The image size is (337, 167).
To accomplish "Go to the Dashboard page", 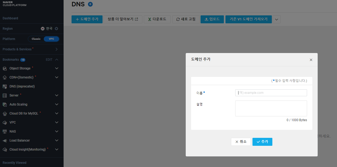I will pos(10,18).
